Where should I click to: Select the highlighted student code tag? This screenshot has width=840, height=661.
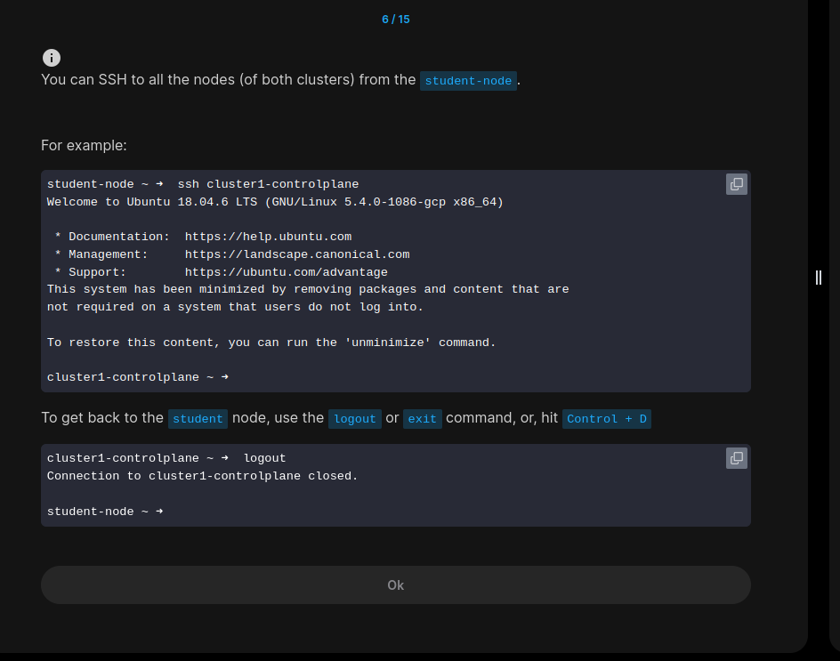(198, 419)
